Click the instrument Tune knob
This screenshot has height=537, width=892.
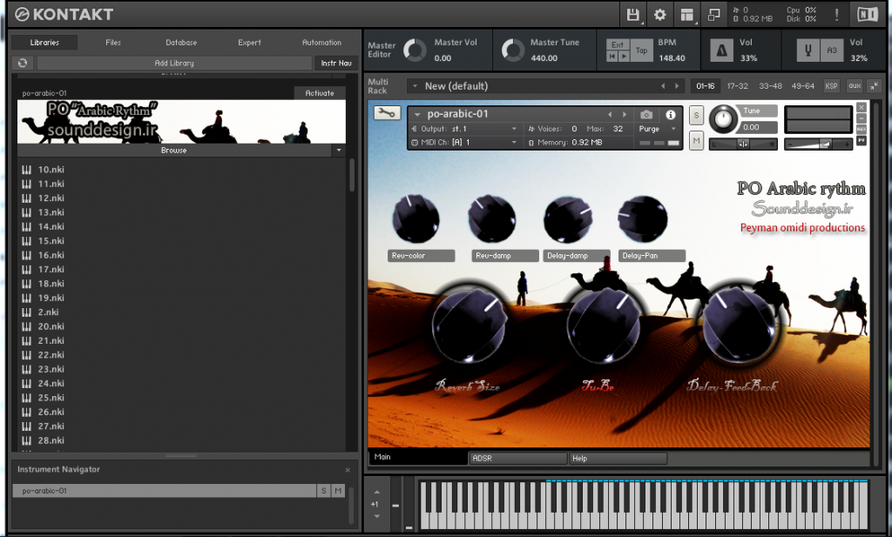tap(722, 118)
